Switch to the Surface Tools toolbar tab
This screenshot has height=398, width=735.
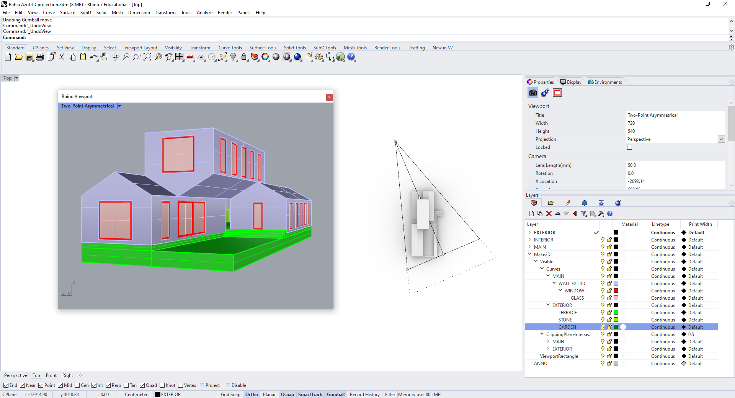coord(263,48)
